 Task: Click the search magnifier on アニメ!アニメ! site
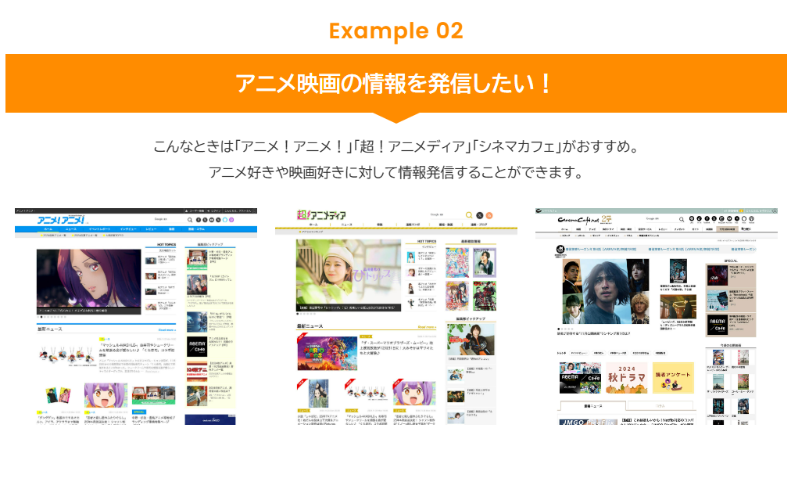coord(190,220)
